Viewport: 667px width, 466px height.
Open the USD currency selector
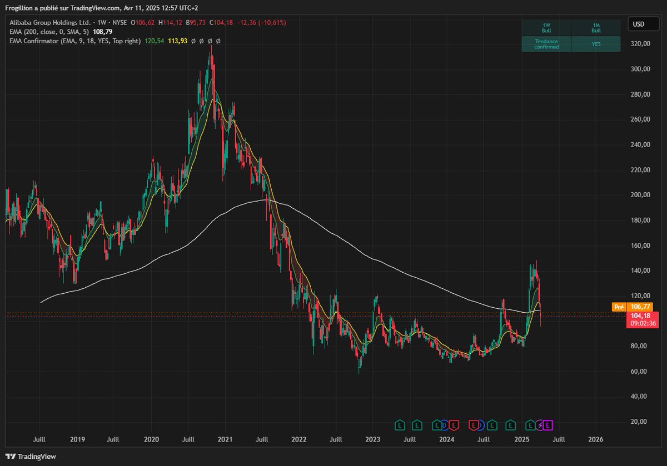pos(644,24)
